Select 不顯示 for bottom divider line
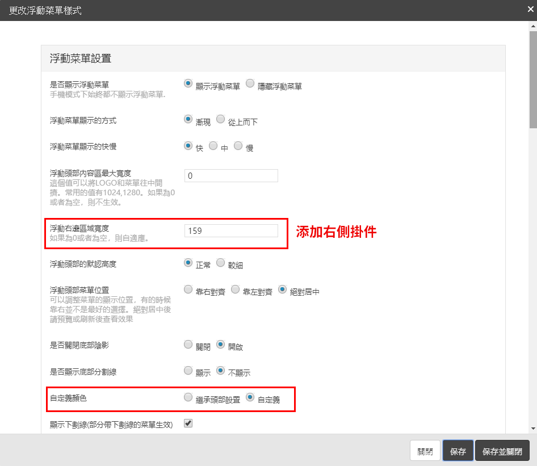The height and width of the screenshot is (466, 537). click(x=221, y=370)
